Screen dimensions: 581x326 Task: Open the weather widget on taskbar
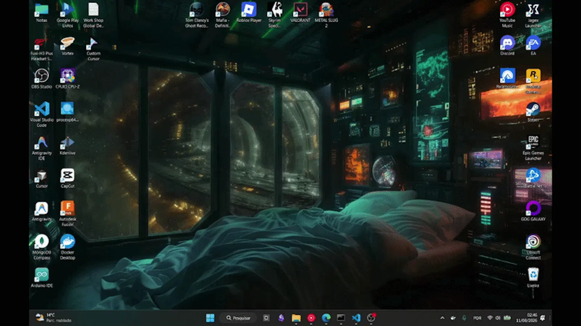click(53, 318)
